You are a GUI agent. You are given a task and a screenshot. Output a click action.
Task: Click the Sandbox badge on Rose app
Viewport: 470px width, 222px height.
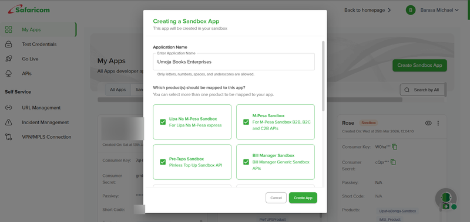coord(369,123)
